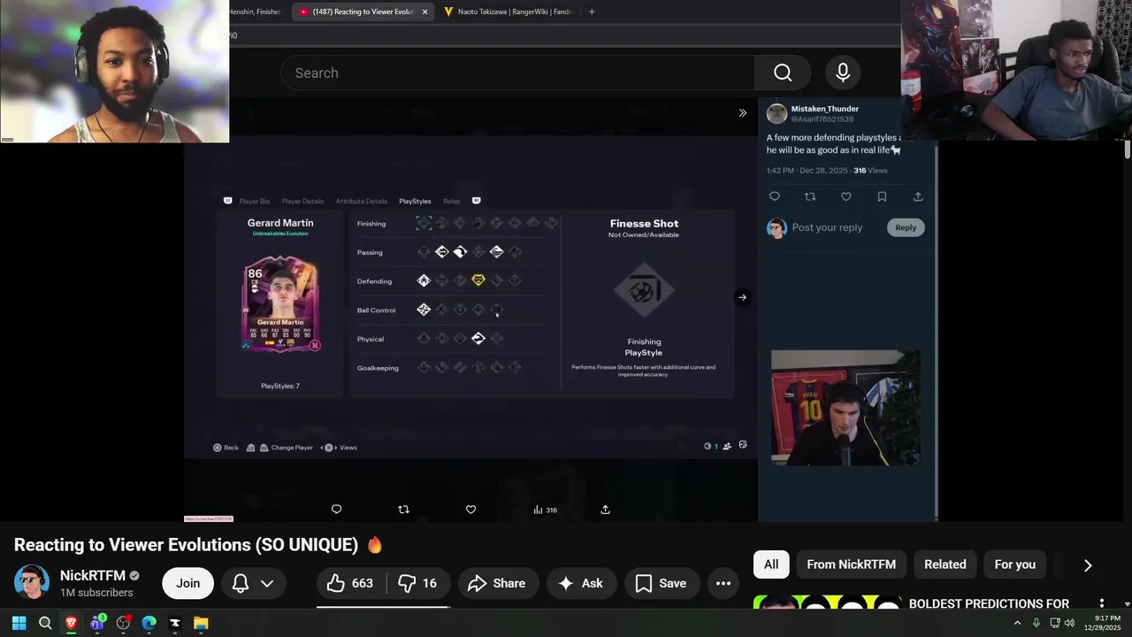Collapse tweet panel with double chevron

point(742,112)
